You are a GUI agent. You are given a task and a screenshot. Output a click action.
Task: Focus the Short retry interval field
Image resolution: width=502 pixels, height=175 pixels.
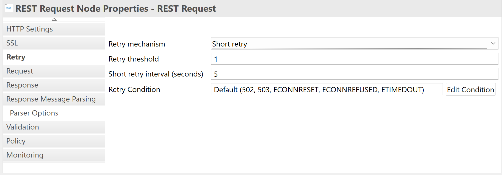(x=355, y=74)
